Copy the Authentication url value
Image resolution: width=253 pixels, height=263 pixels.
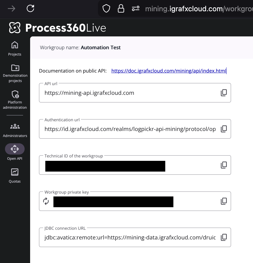(224, 129)
